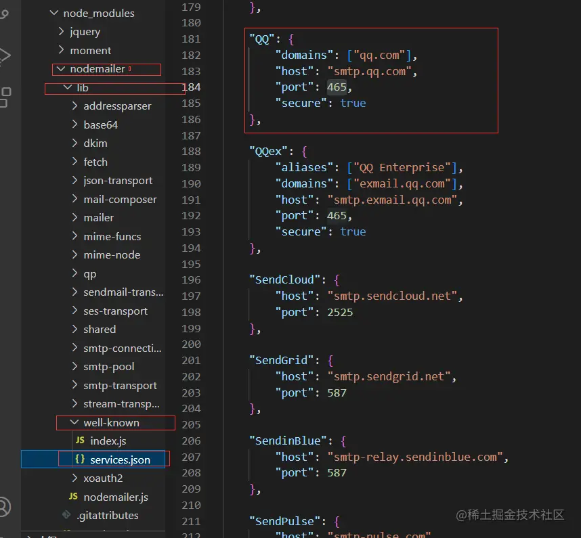Click the true value under QQex secure

pyautogui.click(x=353, y=232)
